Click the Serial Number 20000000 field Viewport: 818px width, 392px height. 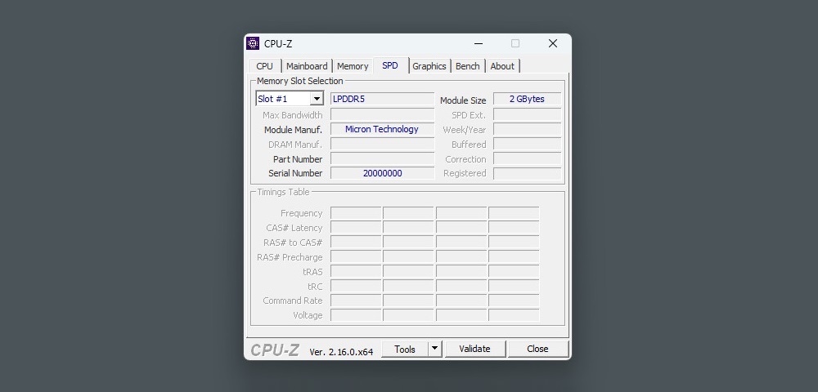point(382,173)
